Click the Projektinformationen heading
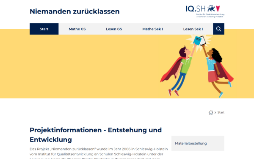Viewport: 254px width, 159px height. (96, 135)
